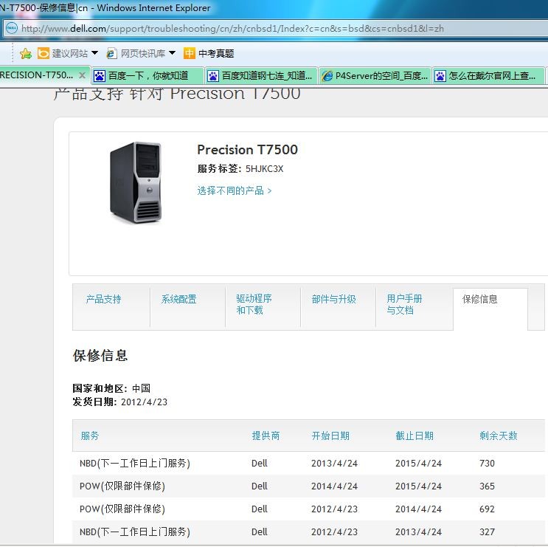Expand the 网页快讯库 dropdown arrow

coord(172,53)
